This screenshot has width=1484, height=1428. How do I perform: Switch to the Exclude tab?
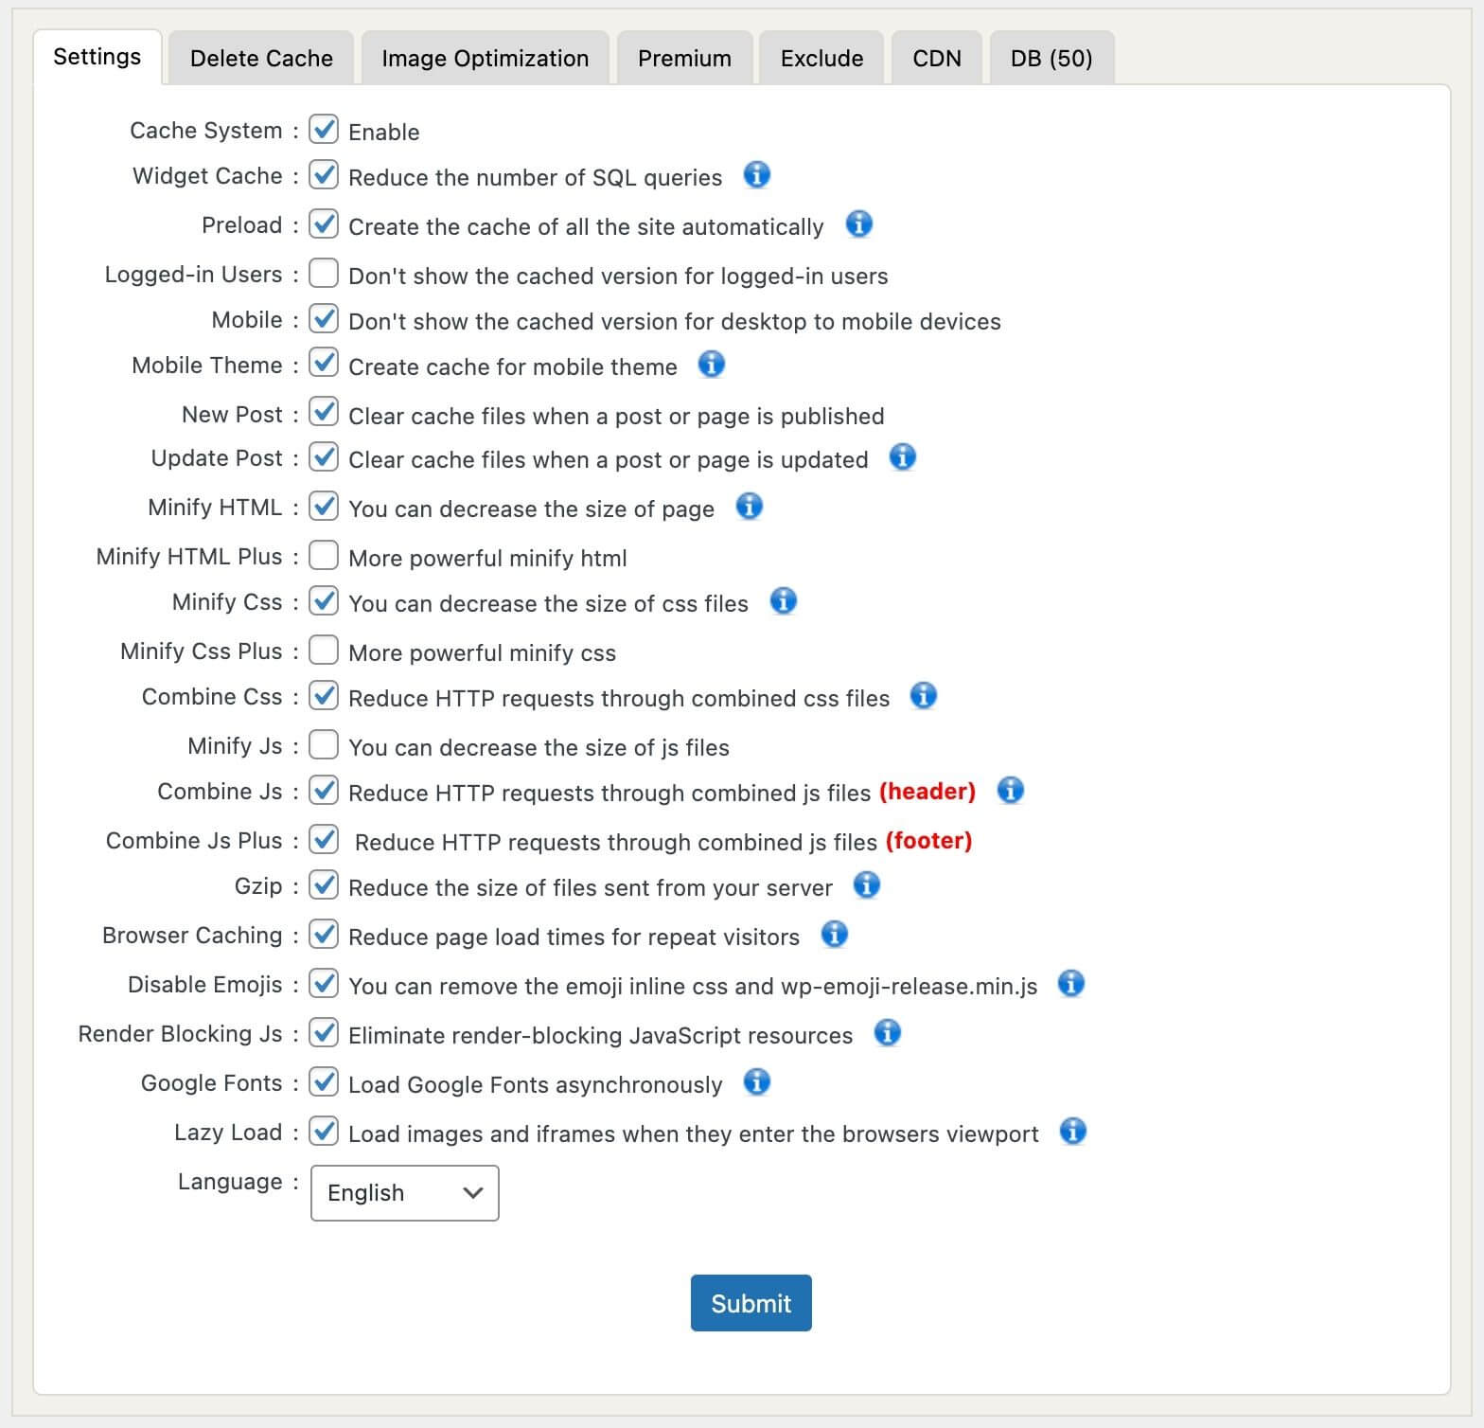coord(822,58)
